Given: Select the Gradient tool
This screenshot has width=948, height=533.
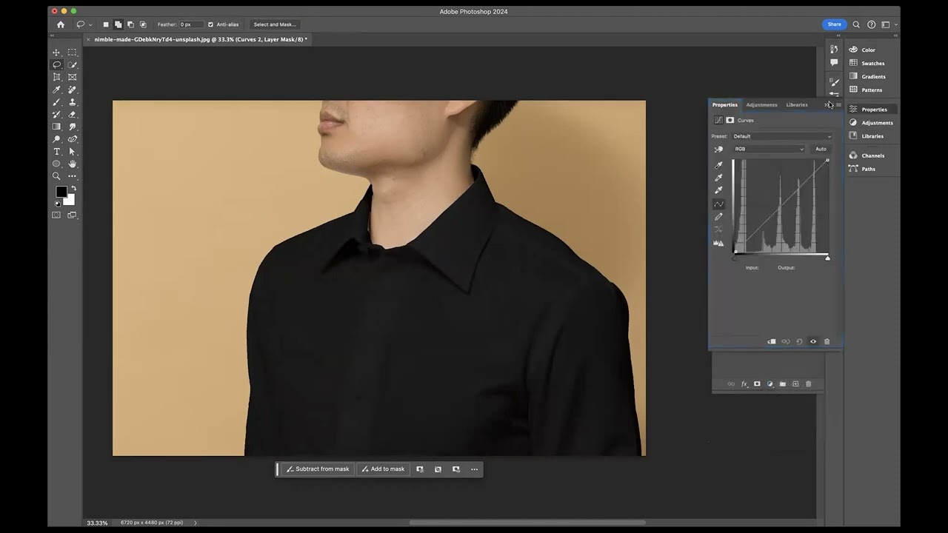Looking at the screenshot, I should (x=56, y=127).
